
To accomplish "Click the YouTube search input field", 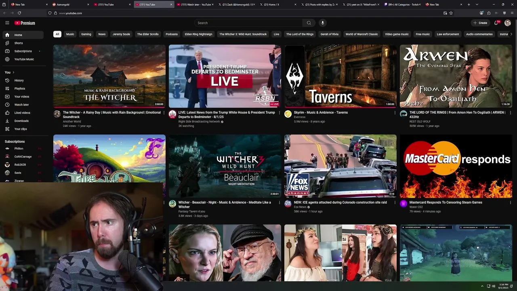I will point(248,23).
